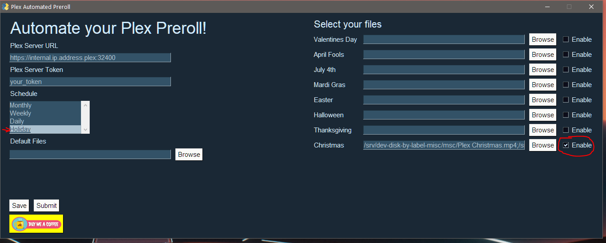Browse for Valentines Day file
Viewport: 606px width, 243px height.
pyautogui.click(x=543, y=40)
